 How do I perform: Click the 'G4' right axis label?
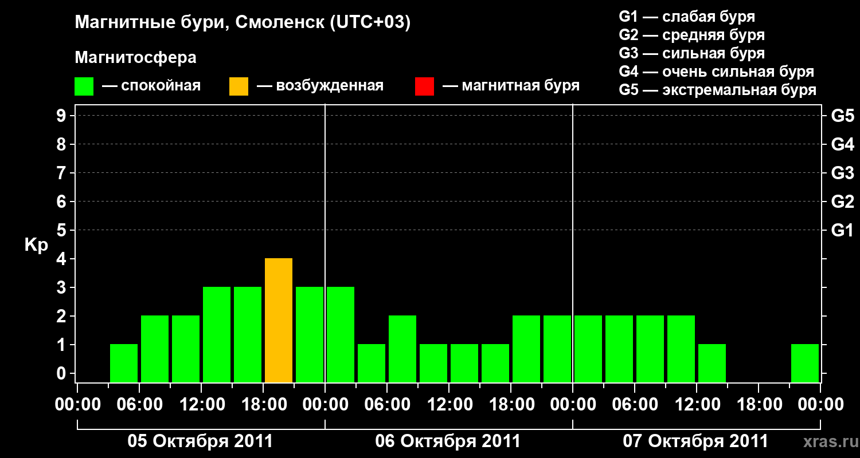pyautogui.click(x=842, y=144)
